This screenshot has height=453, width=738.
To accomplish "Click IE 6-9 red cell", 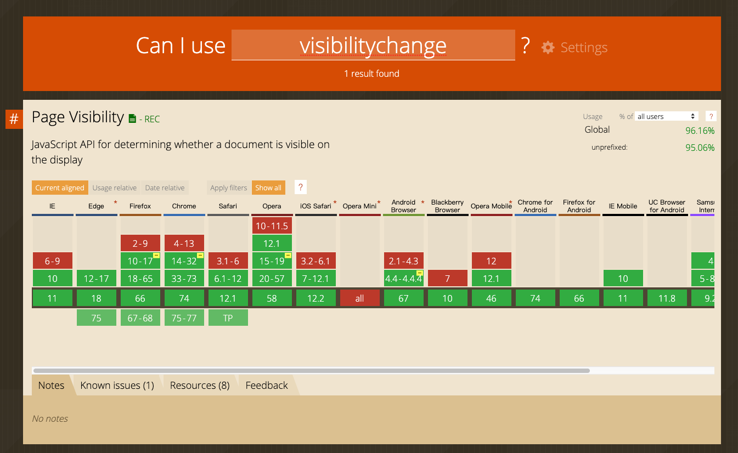I will 52,261.
